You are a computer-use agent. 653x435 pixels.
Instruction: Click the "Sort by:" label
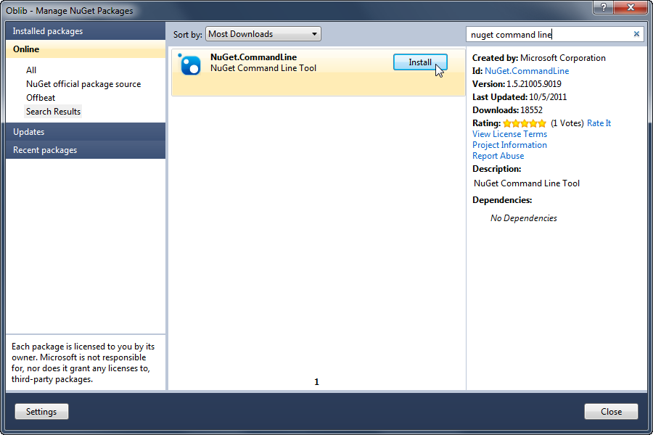(x=188, y=35)
